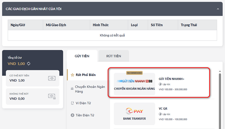Click the star icon beside Rất Phổ Biến
This screenshot has width=225, height=129.
(73, 75)
